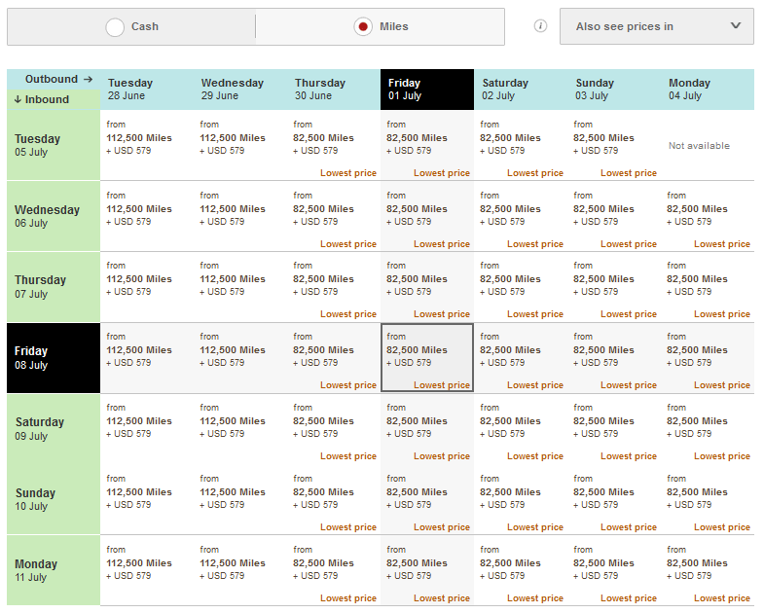Select fare for Sunday 03 July, Sunday 10 July
Screen dimensions: 764x613
[x=614, y=499]
